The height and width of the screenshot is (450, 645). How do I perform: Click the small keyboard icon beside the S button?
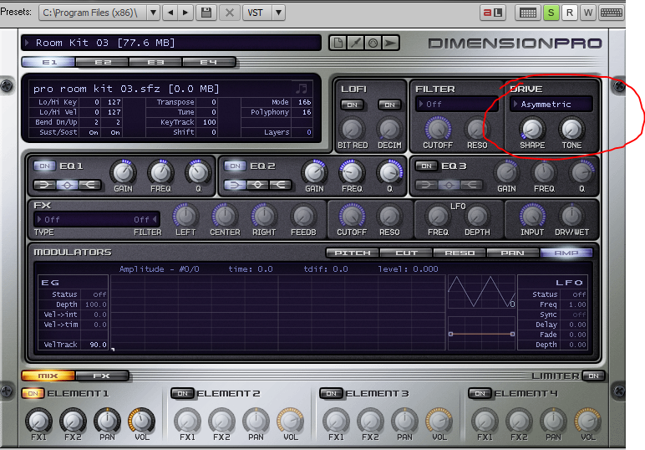(528, 13)
